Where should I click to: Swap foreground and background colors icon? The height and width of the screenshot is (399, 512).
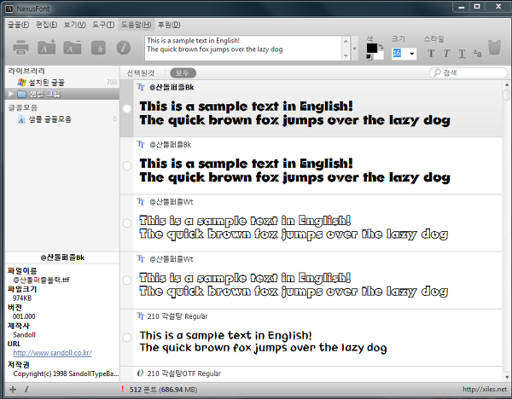click(381, 47)
